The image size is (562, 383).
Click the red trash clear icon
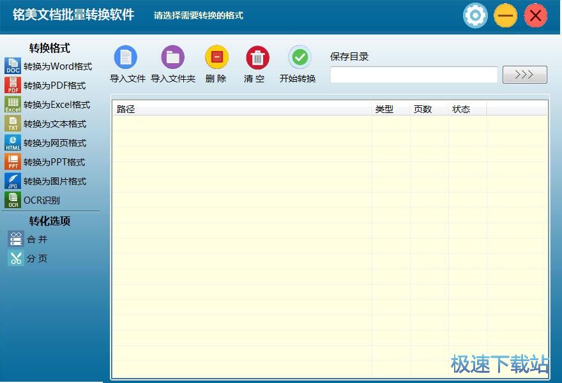tap(257, 57)
